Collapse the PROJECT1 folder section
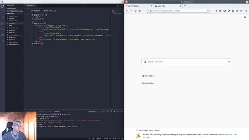 point(11,14)
